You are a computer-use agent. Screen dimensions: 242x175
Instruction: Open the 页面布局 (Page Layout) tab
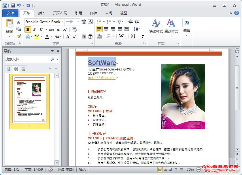[60, 13]
